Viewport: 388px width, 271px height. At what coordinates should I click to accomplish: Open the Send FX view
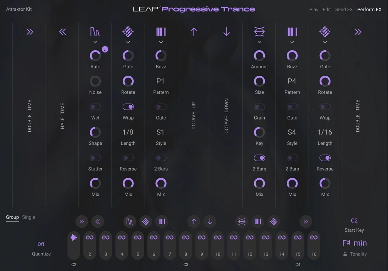coord(344,9)
